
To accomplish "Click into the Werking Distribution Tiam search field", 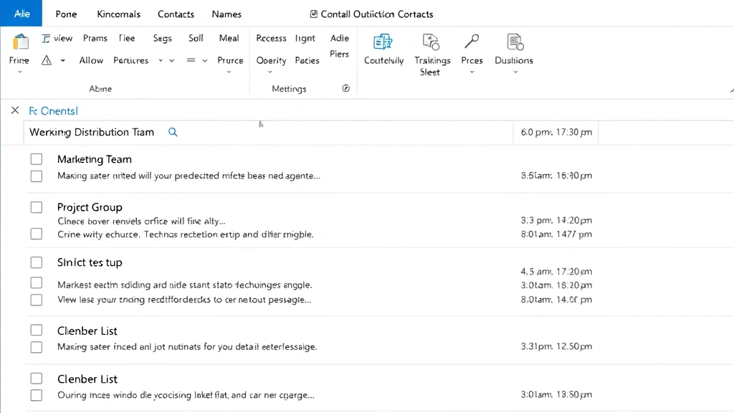I will pyautogui.click(x=92, y=132).
